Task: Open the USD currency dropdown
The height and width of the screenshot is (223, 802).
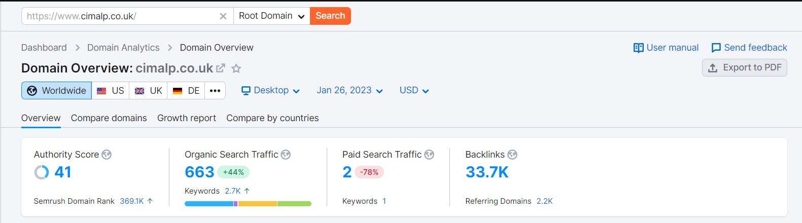Action: coord(414,90)
